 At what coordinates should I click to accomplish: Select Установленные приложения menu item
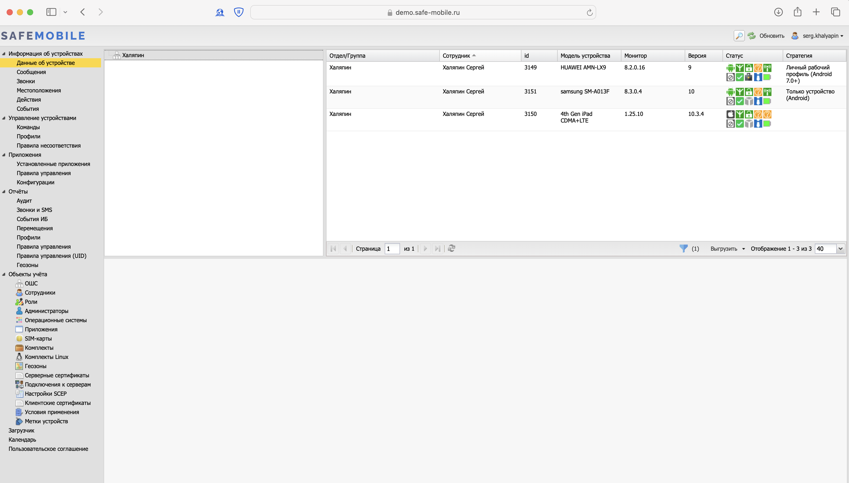coord(53,164)
